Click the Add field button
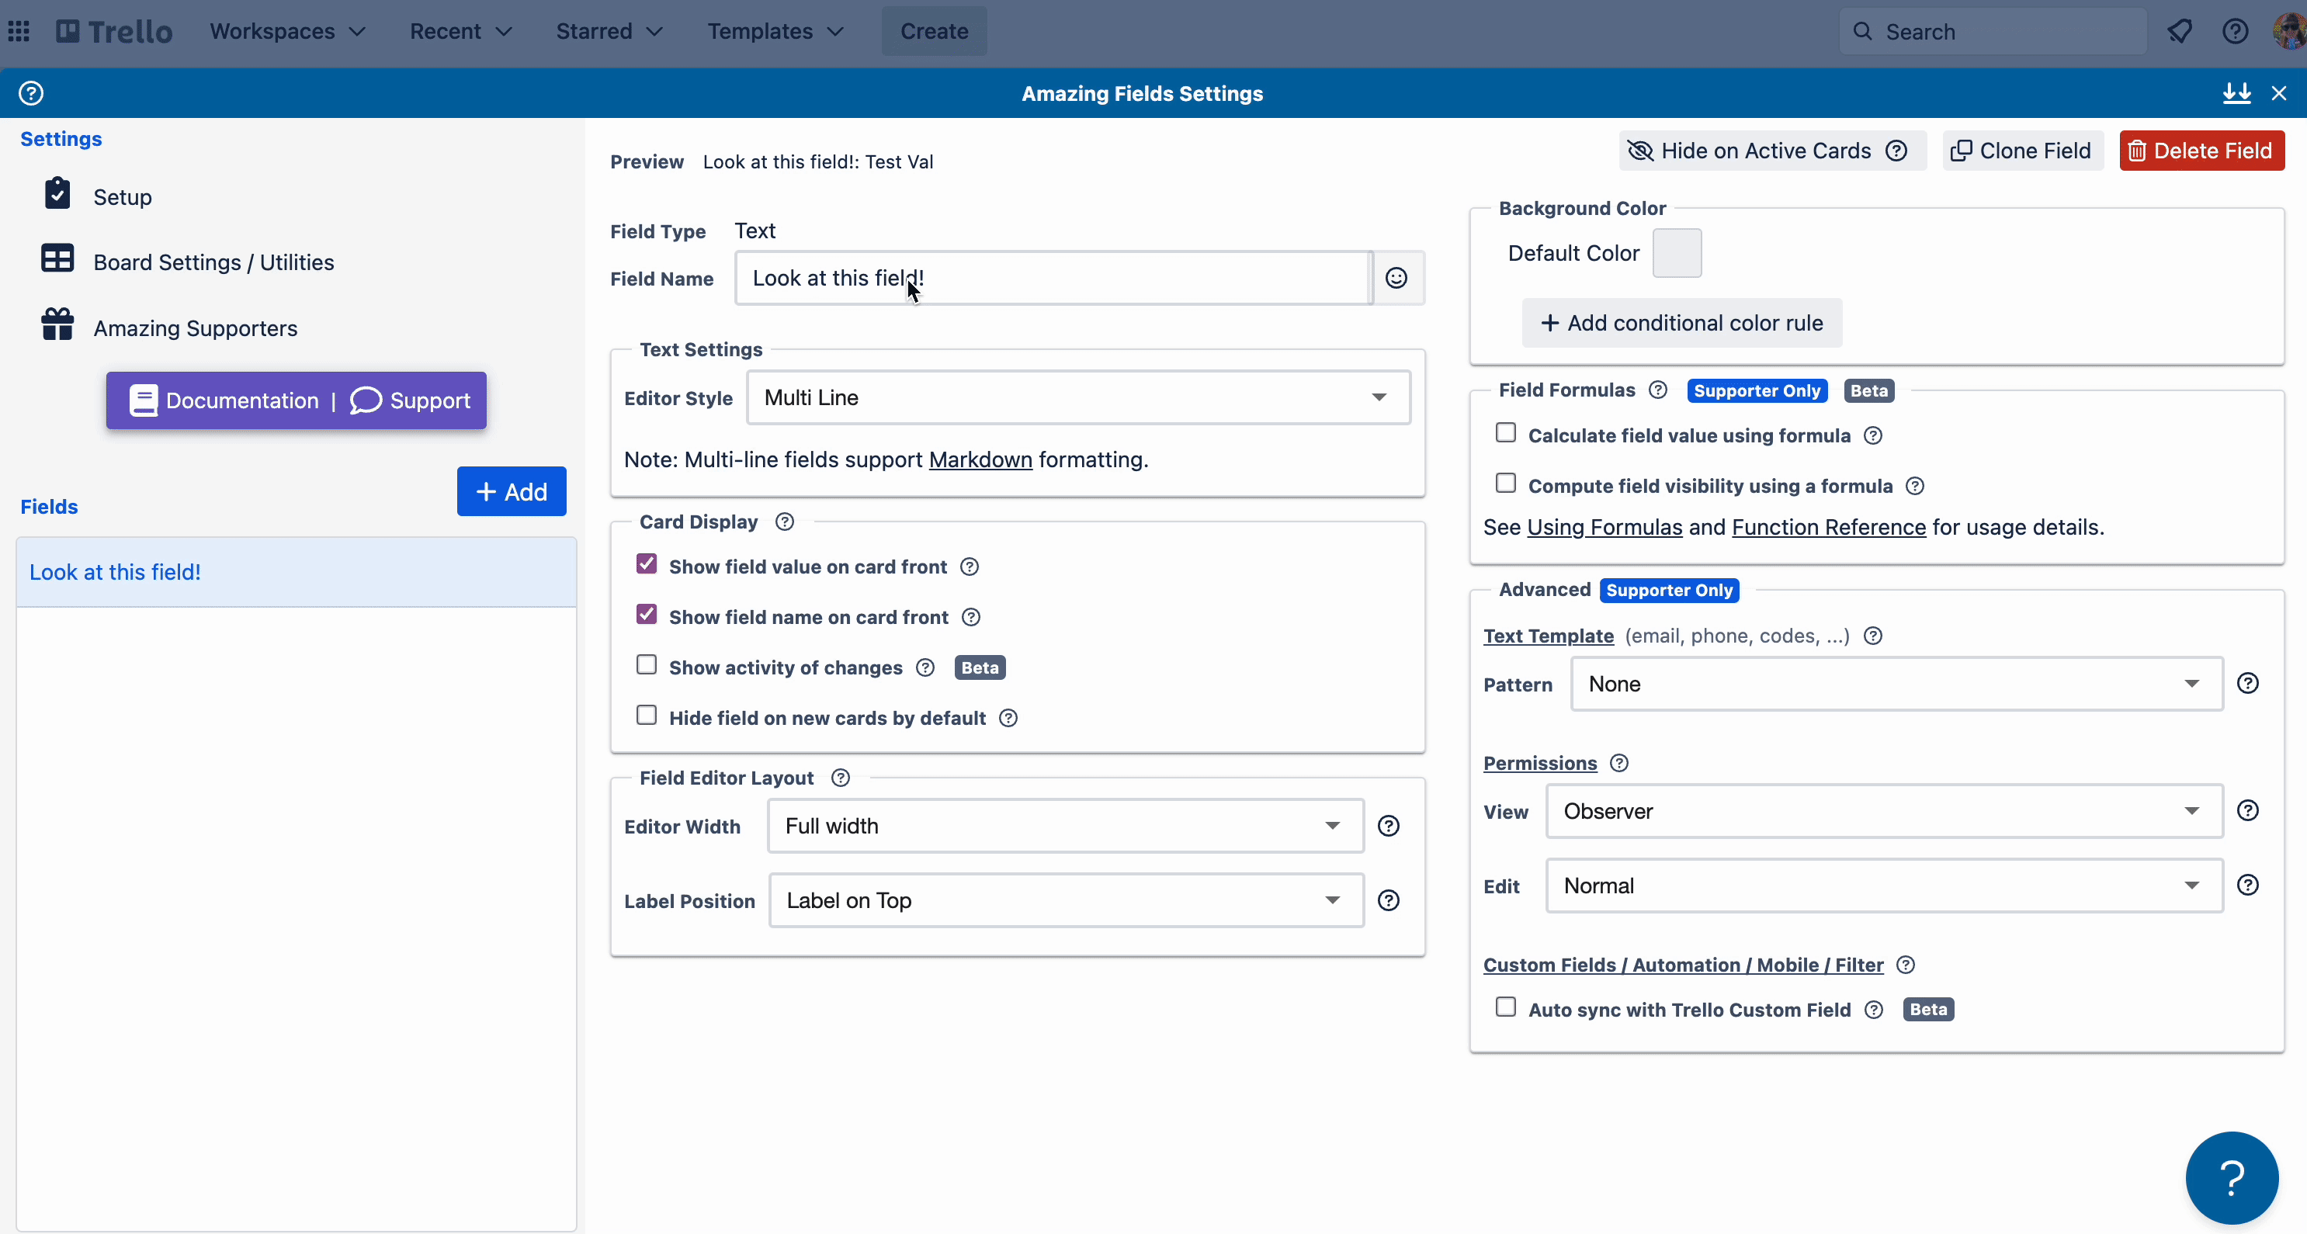 [511, 491]
